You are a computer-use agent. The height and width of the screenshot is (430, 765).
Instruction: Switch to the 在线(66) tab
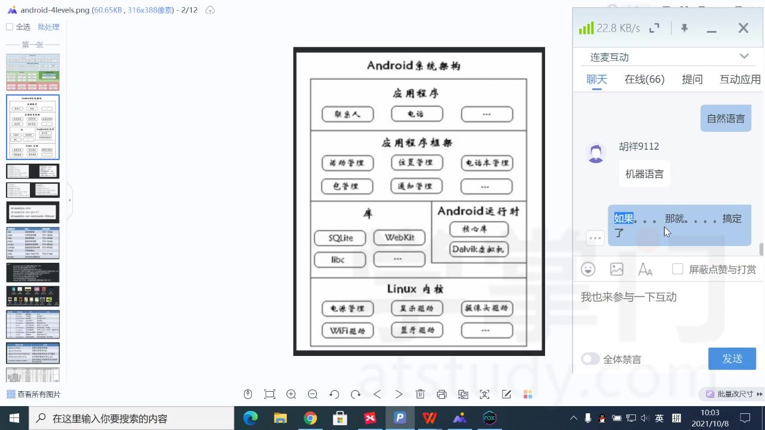click(645, 79)
